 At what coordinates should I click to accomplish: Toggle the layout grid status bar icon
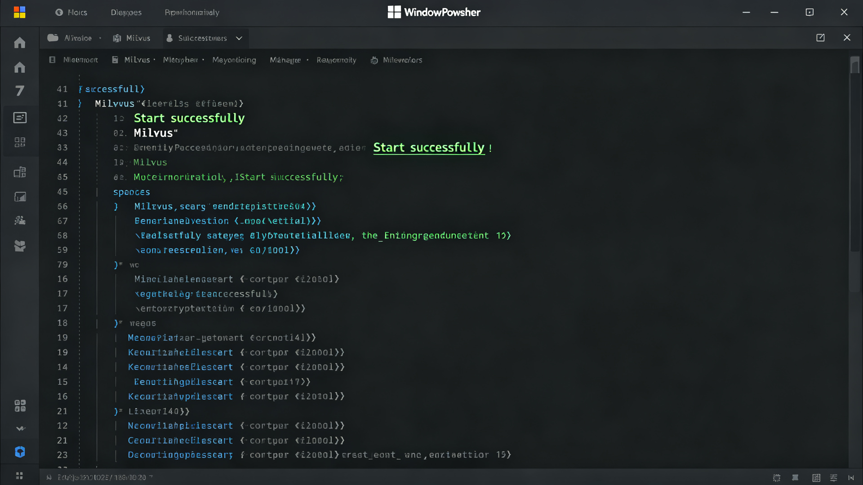816,478
